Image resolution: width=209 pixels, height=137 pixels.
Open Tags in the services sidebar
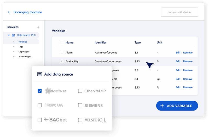[x=21, y=47]
